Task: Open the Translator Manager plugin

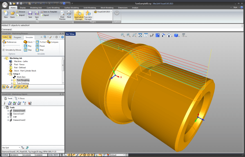Action: tap(88, 15)
